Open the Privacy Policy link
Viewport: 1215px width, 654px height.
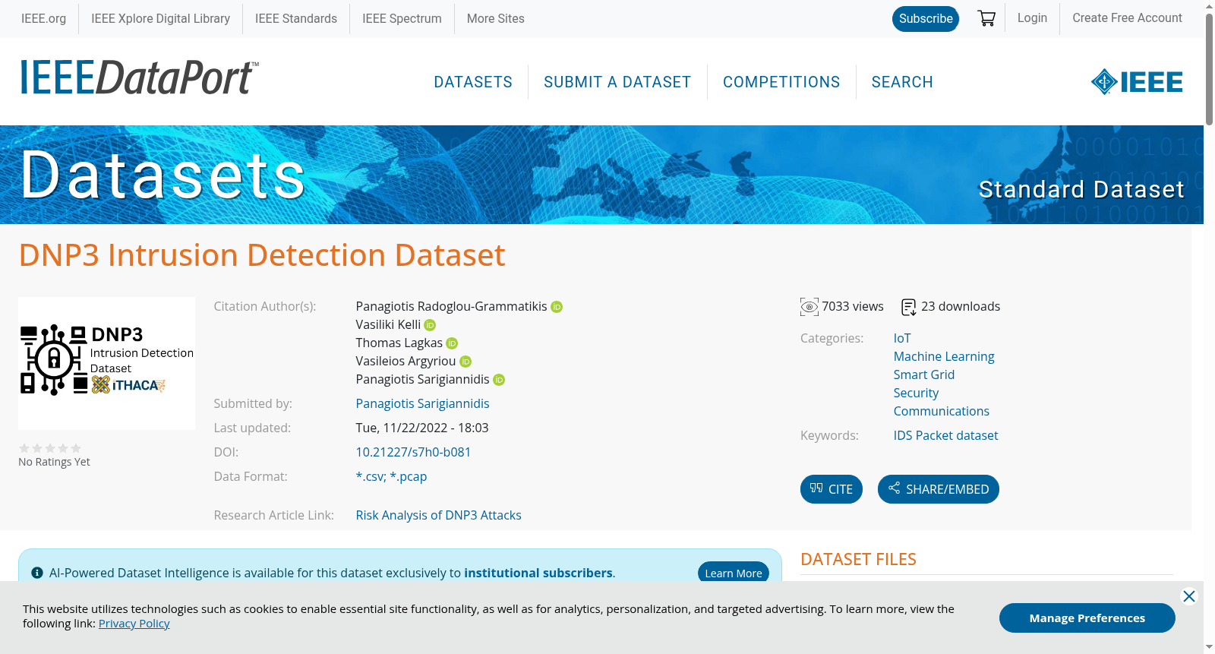pyautogui.click(x=134, y=624)
